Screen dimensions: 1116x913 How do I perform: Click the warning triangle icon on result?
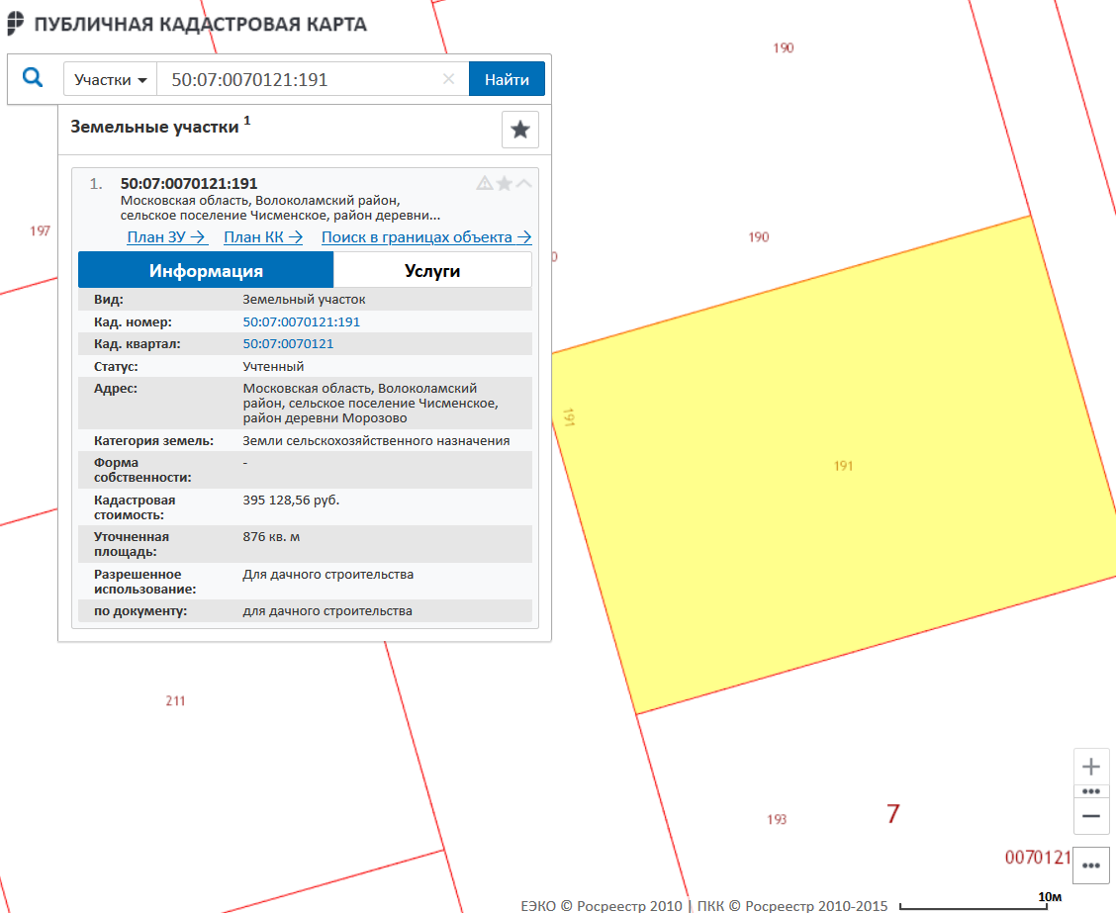[485, 184]
